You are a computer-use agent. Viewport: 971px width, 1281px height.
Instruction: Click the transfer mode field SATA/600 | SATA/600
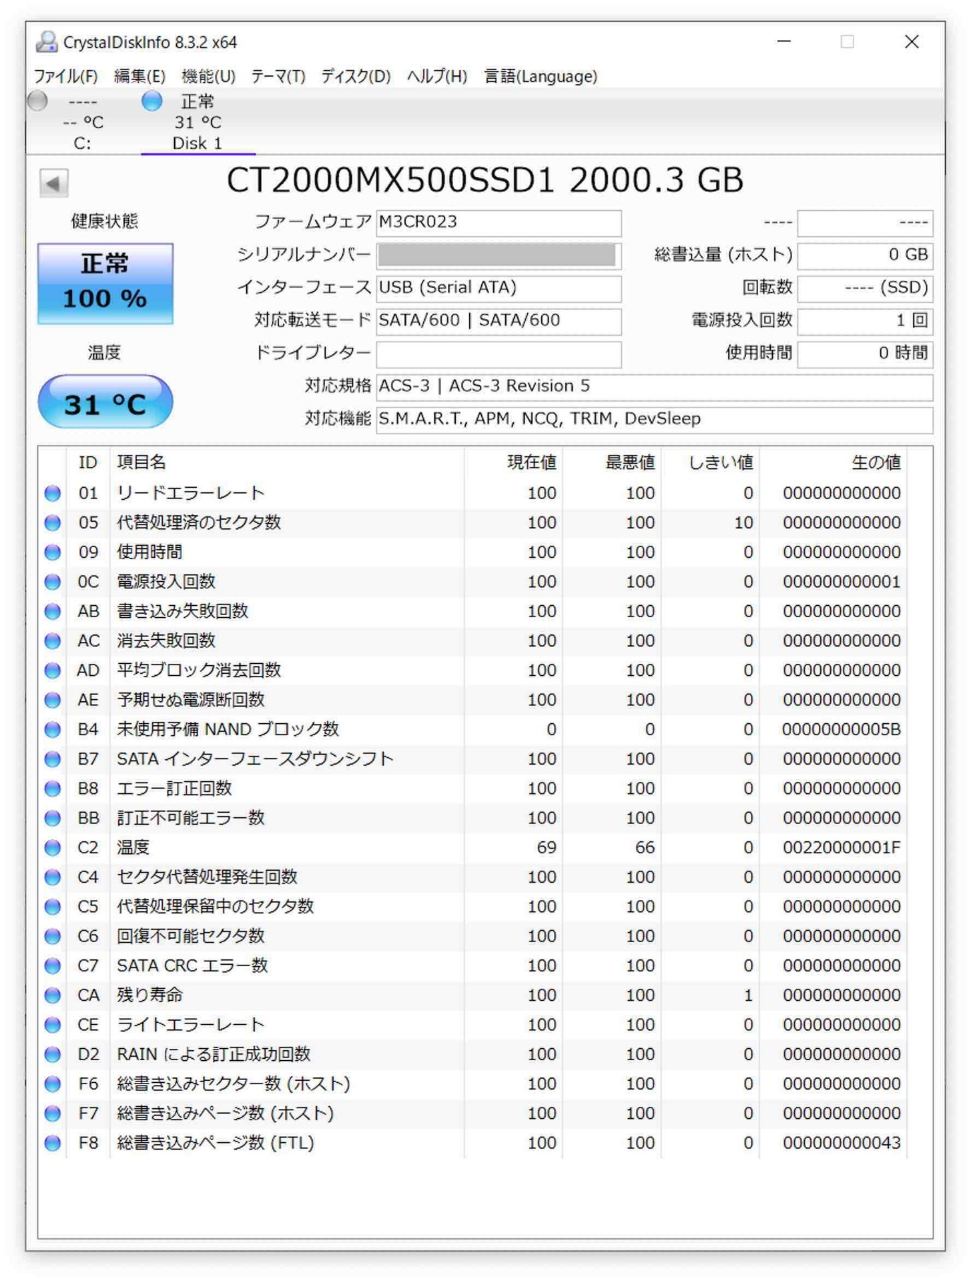499,321
